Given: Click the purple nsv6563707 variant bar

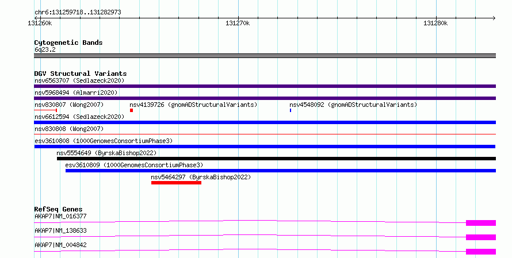Looking at the screenshot, I should (x=265, y=86).
